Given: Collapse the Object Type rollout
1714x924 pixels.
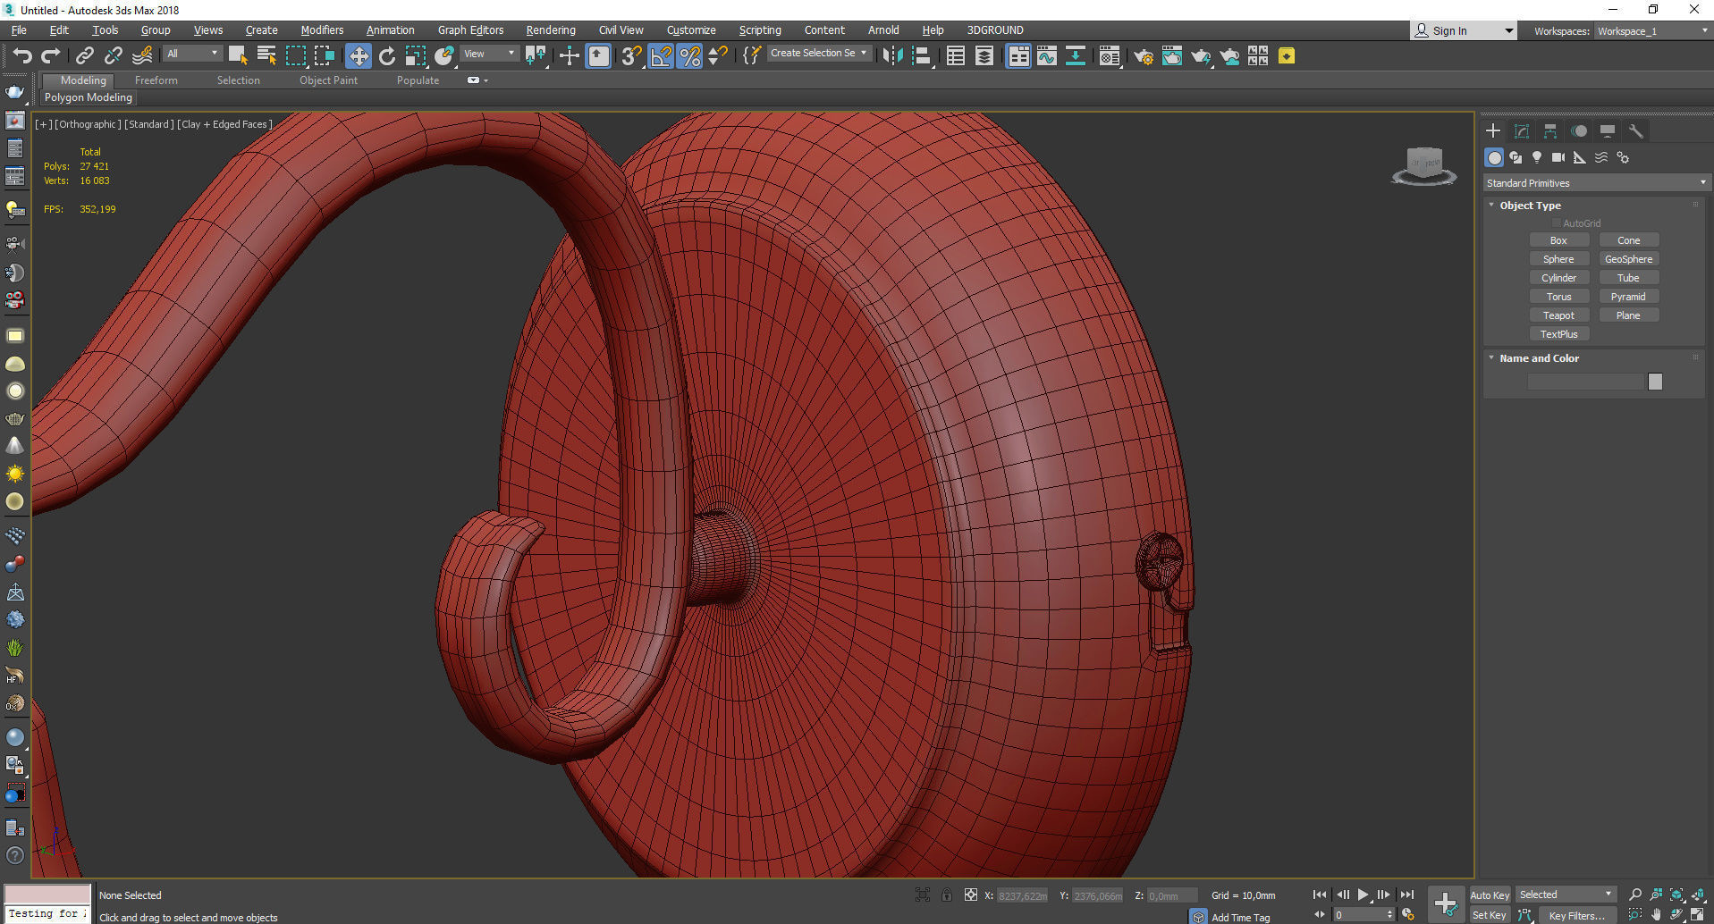Looking at the screenshot, I should click(x=1530, y=206).
